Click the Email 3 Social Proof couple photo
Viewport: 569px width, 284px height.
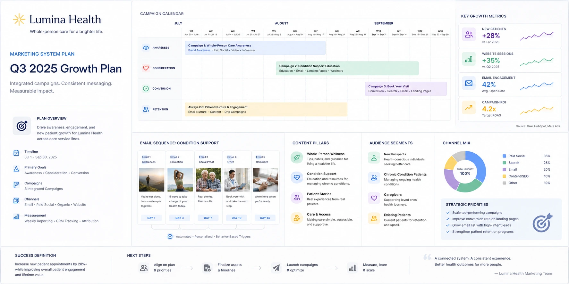(x=208, y=180)
